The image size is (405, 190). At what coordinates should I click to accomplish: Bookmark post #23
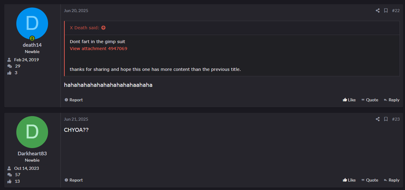coord(386,119)
